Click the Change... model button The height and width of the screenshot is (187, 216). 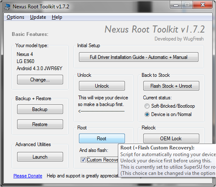[40, 80]
